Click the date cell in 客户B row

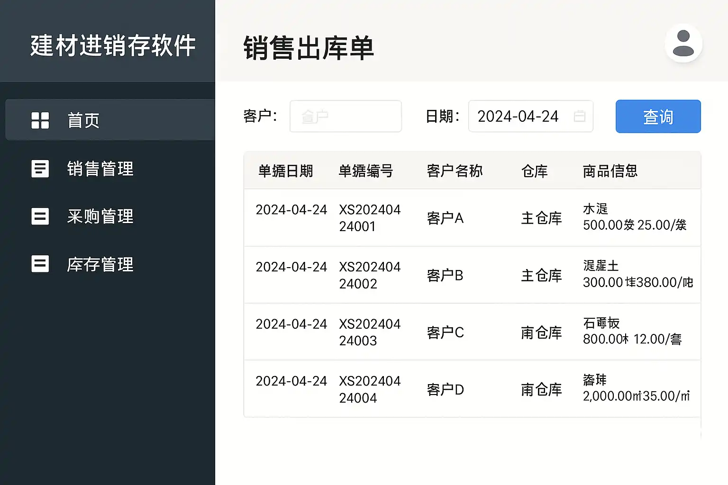[x=291, y=267]
